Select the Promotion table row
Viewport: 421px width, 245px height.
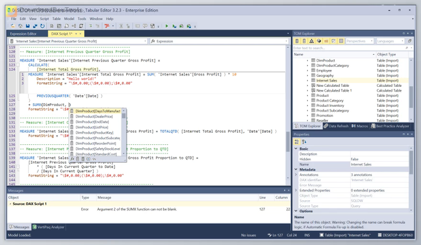[351, 116]
